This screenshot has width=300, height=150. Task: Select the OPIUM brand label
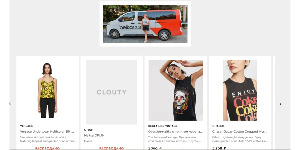(x=89, y=130)
